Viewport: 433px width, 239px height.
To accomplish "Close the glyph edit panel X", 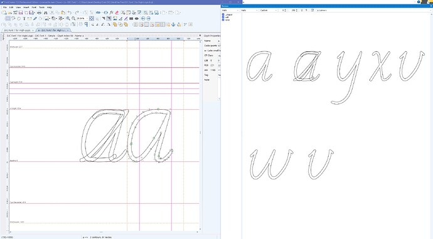I will click(x=200, y=36).
